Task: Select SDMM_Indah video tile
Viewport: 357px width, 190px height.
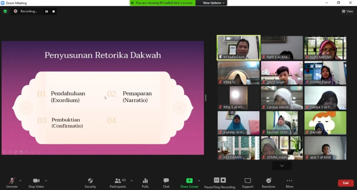Action: (282, 148)
